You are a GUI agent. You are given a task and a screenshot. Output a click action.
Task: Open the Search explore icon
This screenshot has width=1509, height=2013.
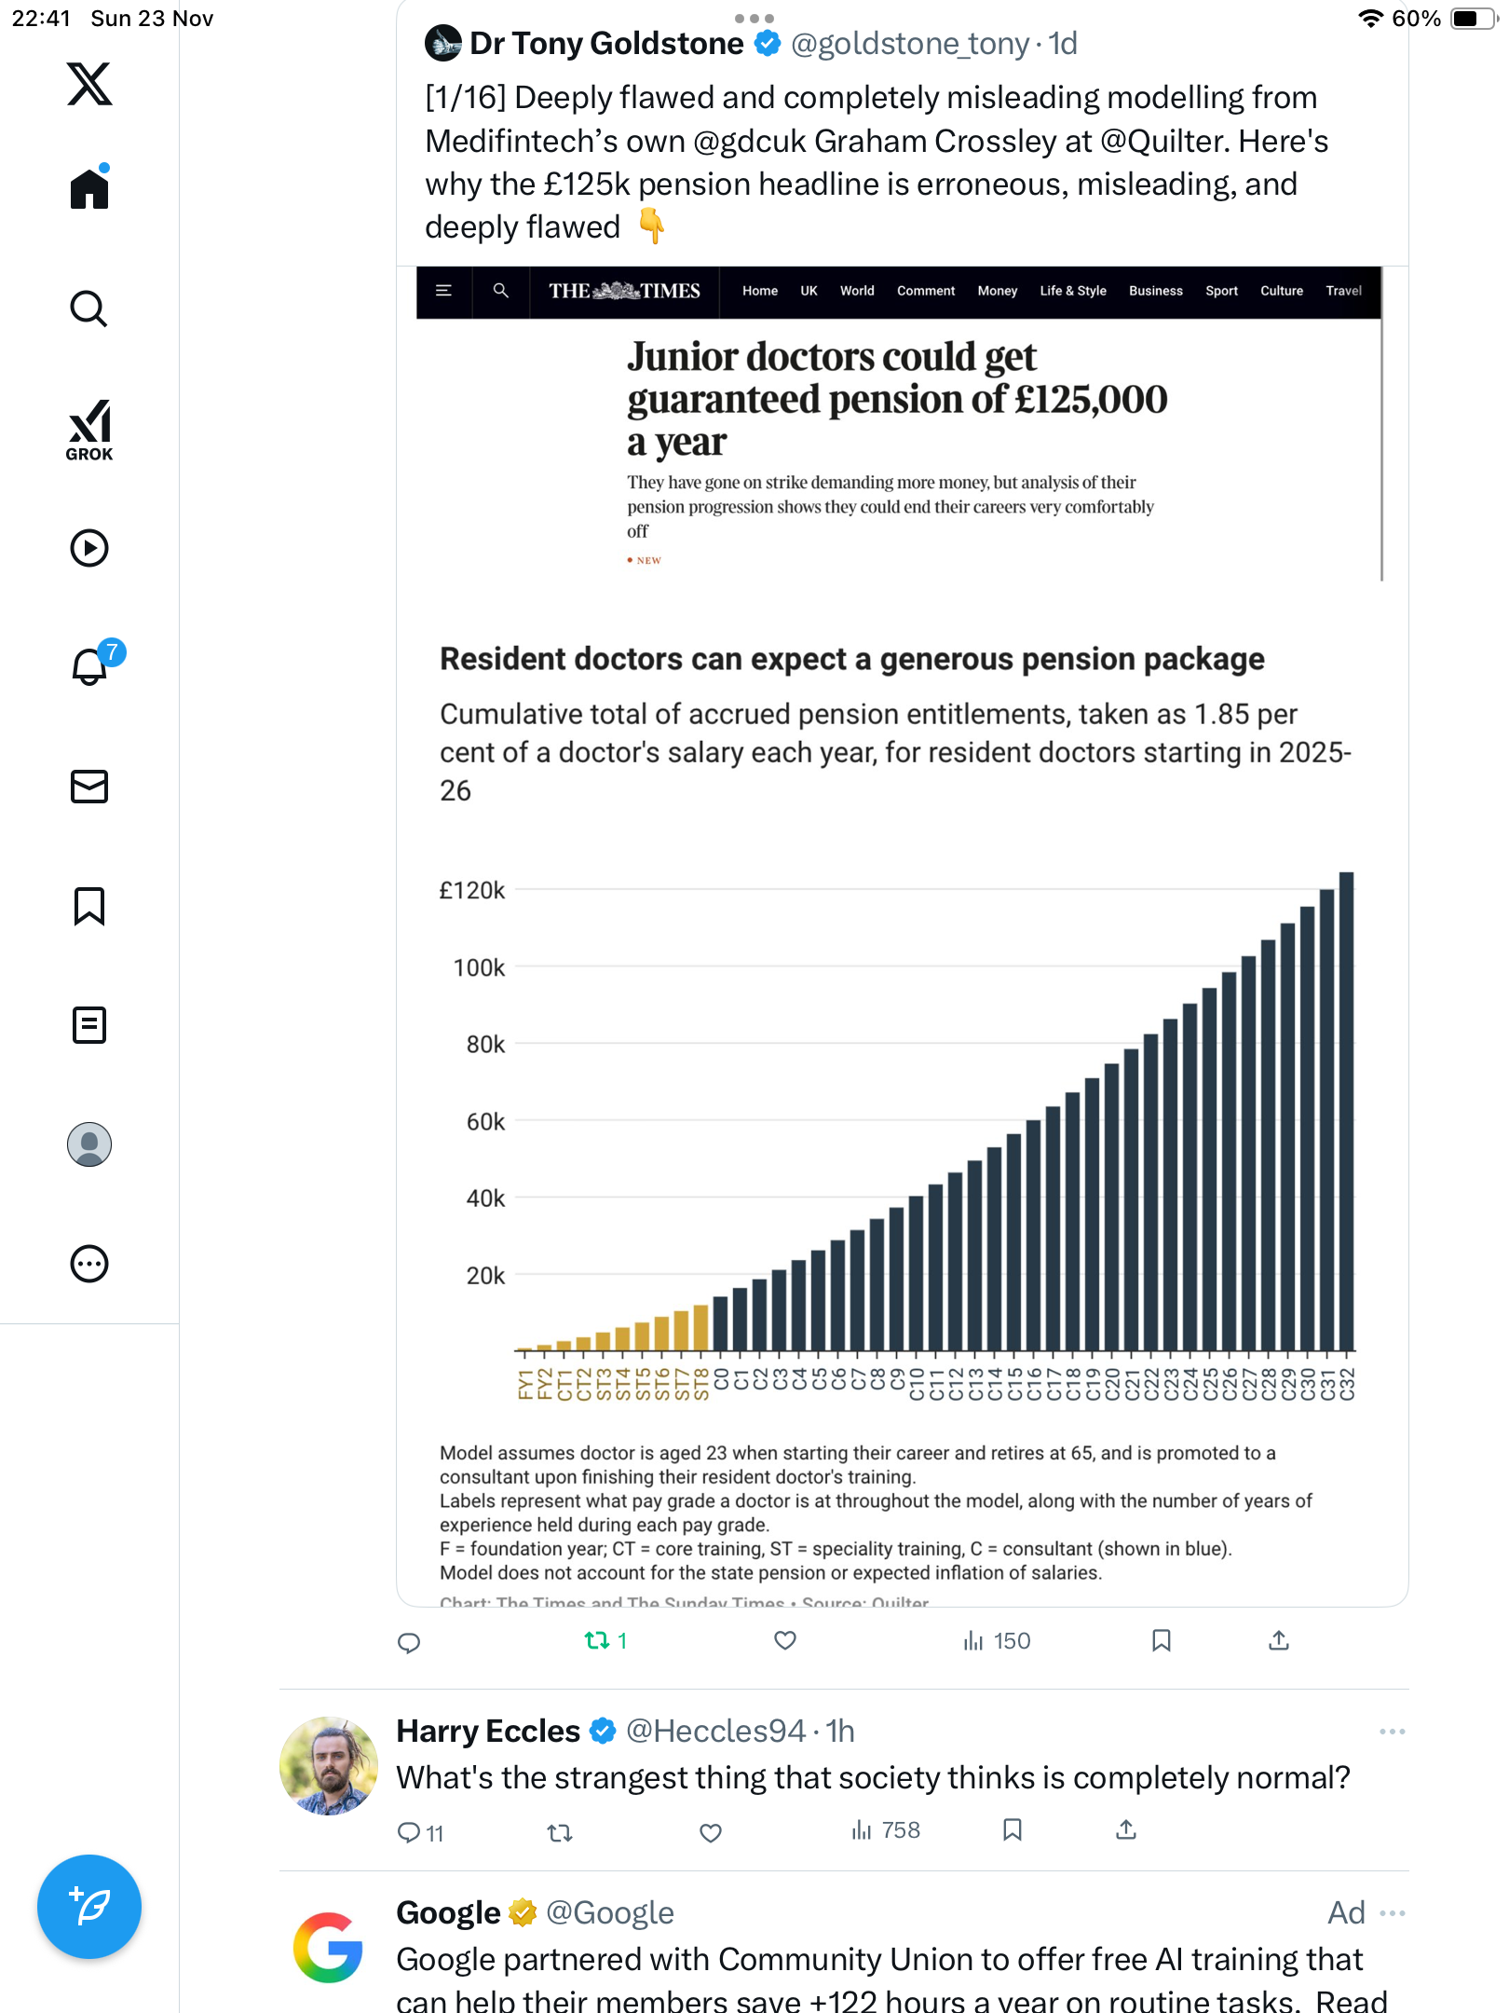coord(89,308)
